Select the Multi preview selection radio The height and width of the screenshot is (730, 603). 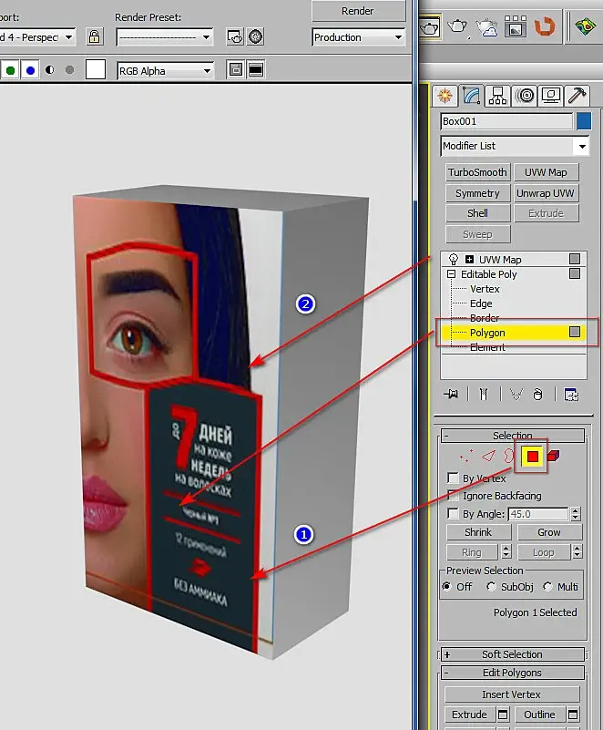[x=548, y=587]
